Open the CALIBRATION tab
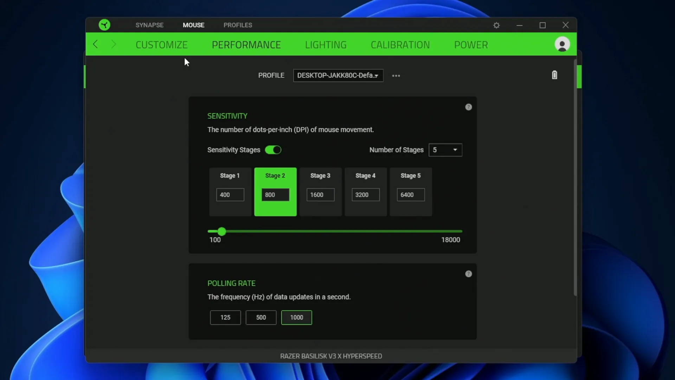675x380 pixels. 400,45
